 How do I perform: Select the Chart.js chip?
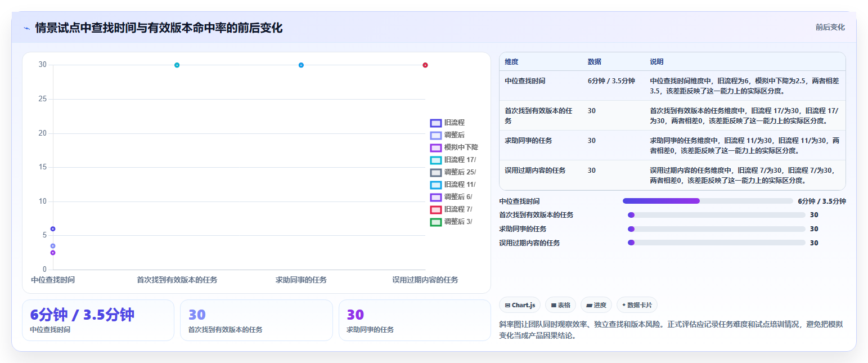(520, 305)
